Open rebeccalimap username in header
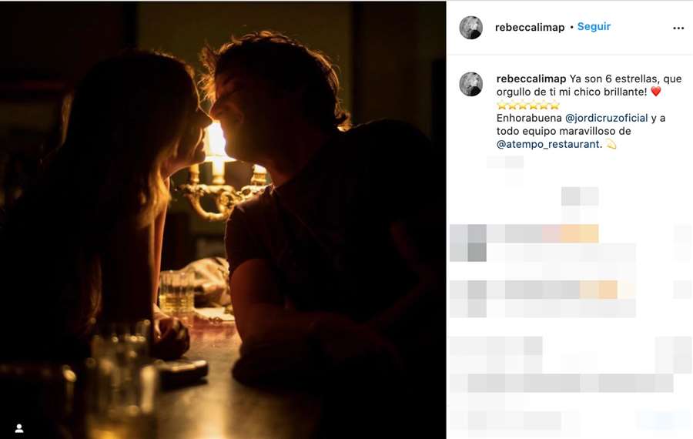This screenshot has height=439, width=693. pyautogui.click(x=530, y=28)
